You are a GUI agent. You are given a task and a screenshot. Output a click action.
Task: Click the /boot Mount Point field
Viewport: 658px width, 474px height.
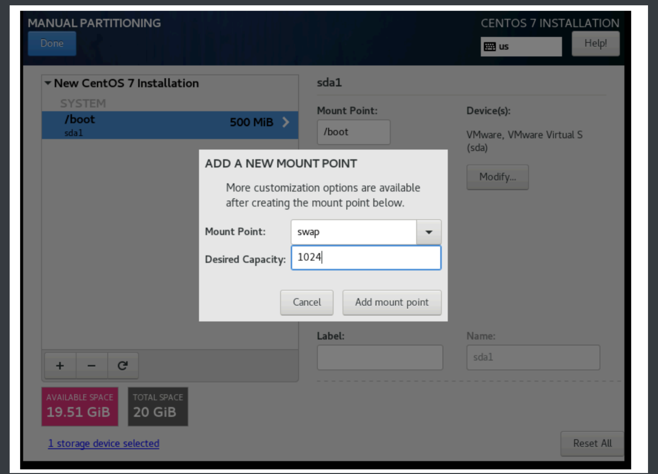(x=353, y=132)
